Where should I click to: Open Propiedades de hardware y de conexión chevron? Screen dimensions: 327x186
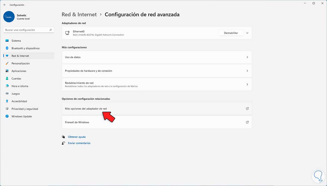[247, 71]
